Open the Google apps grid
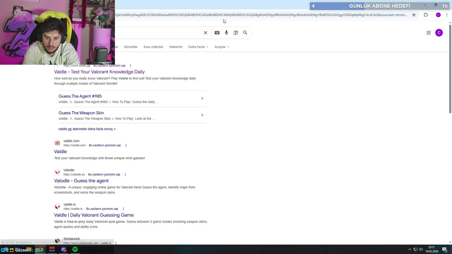This screenshot has height=254, width=452. coord(429,33)
